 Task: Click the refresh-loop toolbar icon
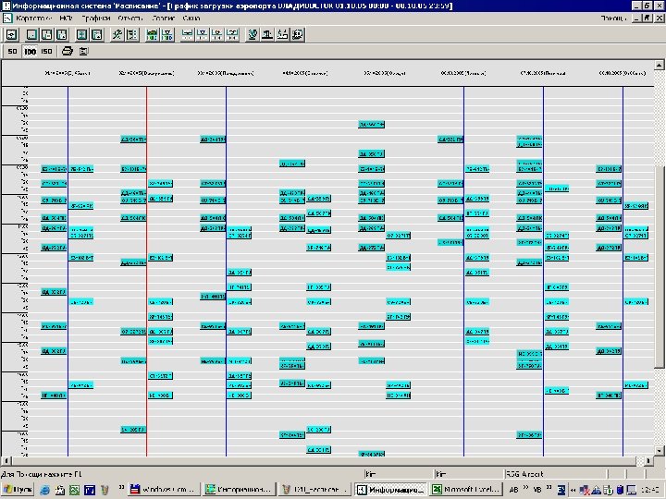click(x=11, y=34)
